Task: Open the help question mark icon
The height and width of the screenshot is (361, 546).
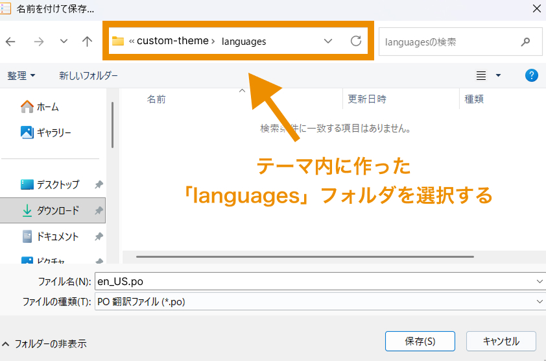Action: [x=531, y=75]
